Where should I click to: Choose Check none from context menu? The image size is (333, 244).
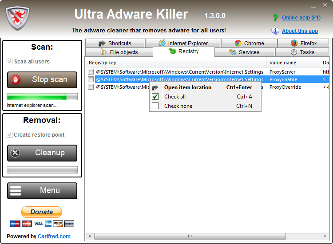(x=205, y=106)
